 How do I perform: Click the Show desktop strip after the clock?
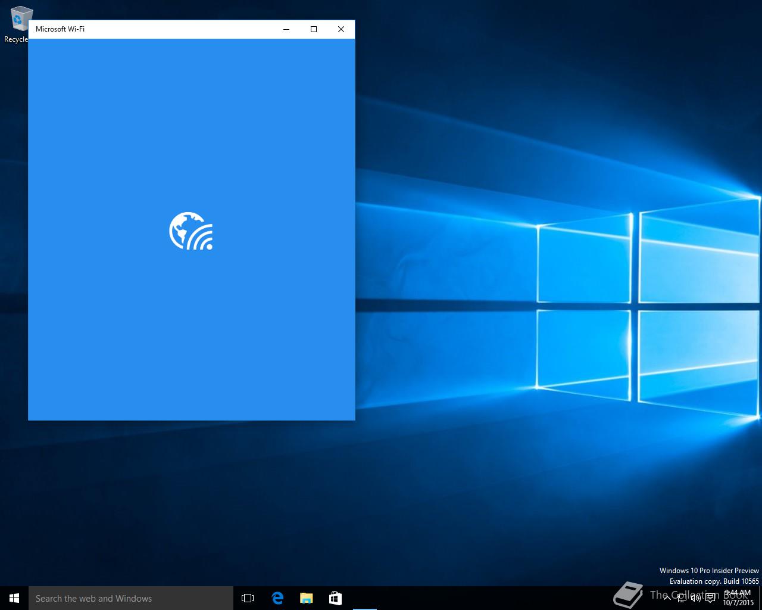[760, 598]
